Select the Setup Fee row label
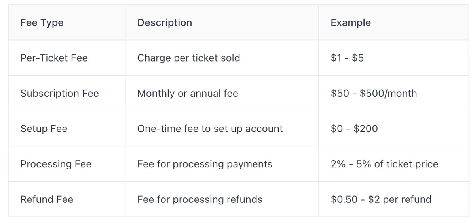Viewport: 475px width, 223px height. [x=44, y=129]
